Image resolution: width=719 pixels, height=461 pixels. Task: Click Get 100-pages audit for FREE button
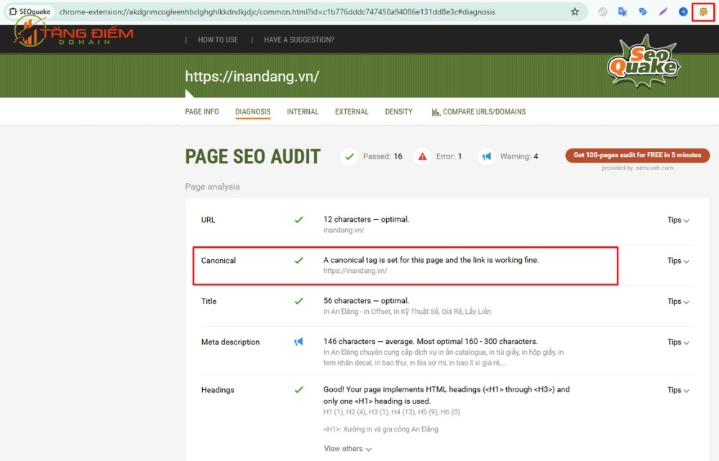[637, 155]
